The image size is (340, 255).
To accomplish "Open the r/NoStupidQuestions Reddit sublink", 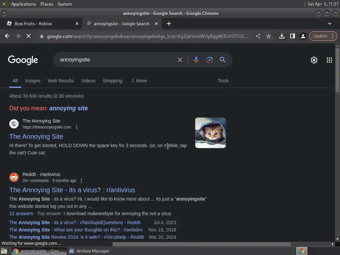I will click(75, 222).
